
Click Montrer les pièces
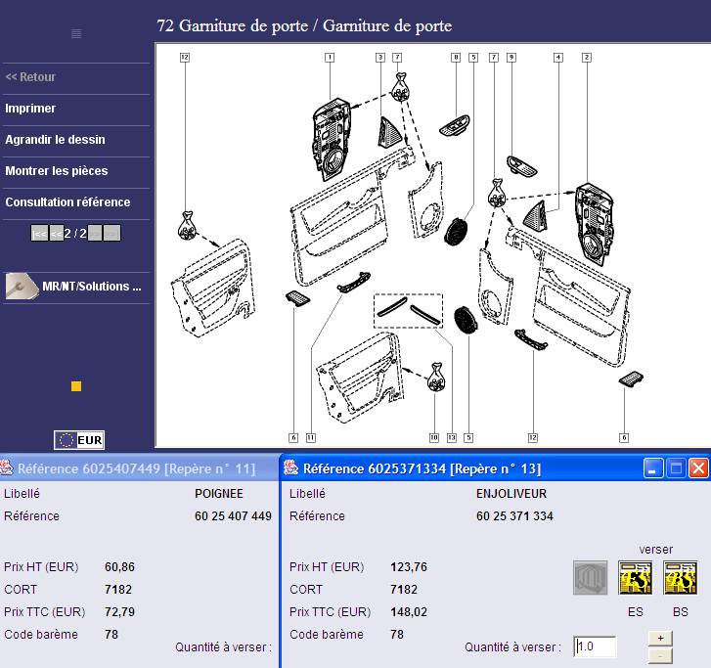click(x=57, y=171)
